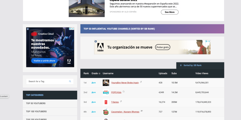Click the sort arrows icon beside Sorted by

pyautogui.click(x=181, y=65)
